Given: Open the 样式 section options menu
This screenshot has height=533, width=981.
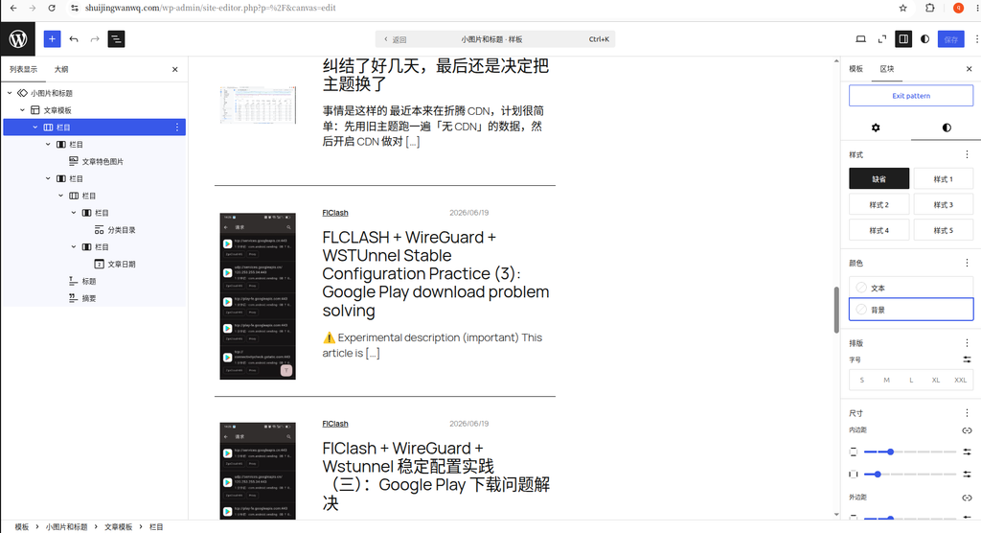Looking at the screenshot, I should click(967, 154).
